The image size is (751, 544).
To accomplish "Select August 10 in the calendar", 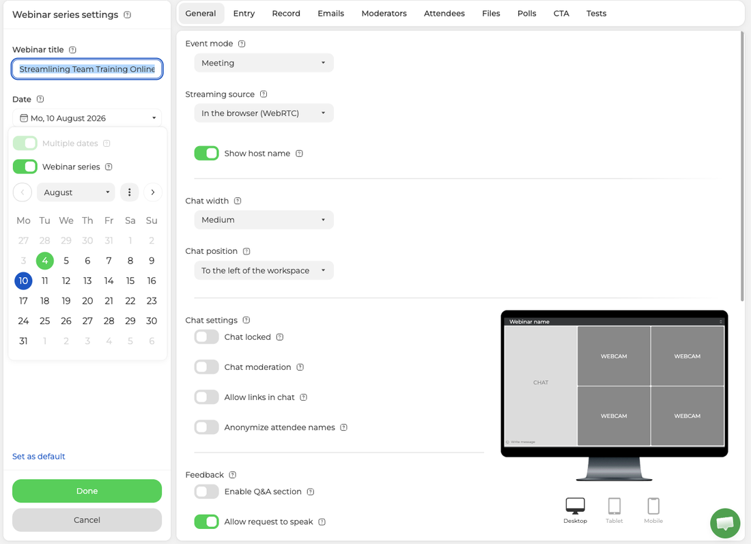I will click(23, 281).
